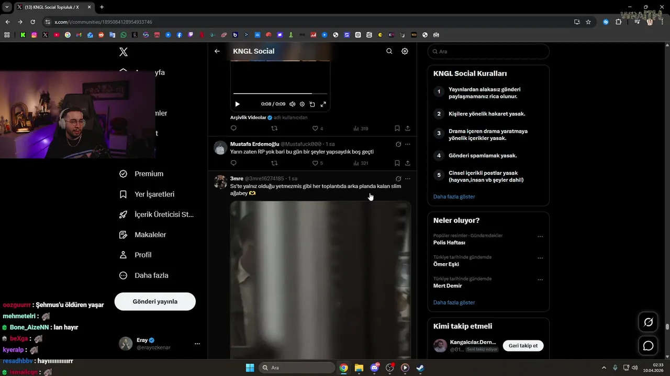Screen dimensions: 670x376
Task: Open the floating Grok button
Action: (x=648, y=322)
